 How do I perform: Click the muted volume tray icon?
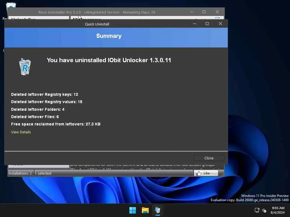264,210
